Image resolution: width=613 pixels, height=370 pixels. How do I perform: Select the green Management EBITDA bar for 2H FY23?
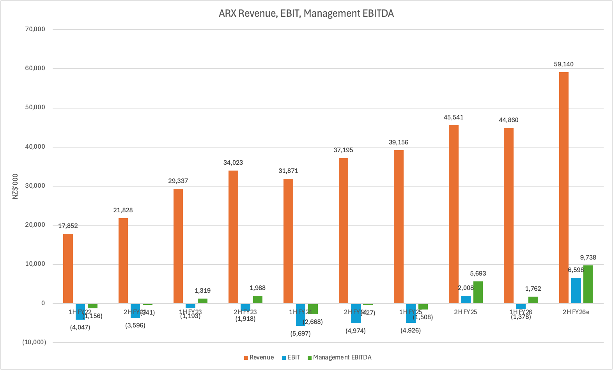[257, 300]
